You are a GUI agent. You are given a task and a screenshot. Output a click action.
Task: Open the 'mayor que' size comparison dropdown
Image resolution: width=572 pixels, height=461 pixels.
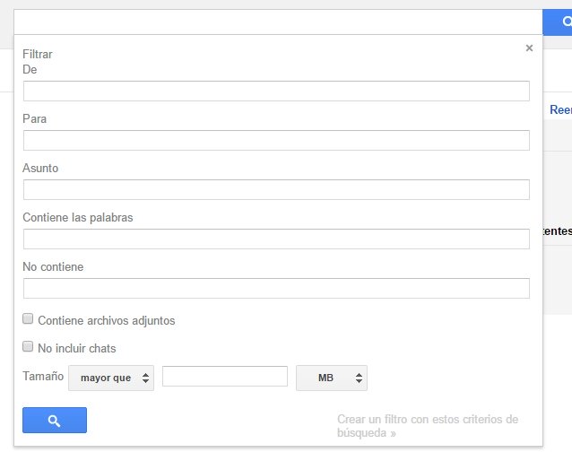(x=111, y=378)
